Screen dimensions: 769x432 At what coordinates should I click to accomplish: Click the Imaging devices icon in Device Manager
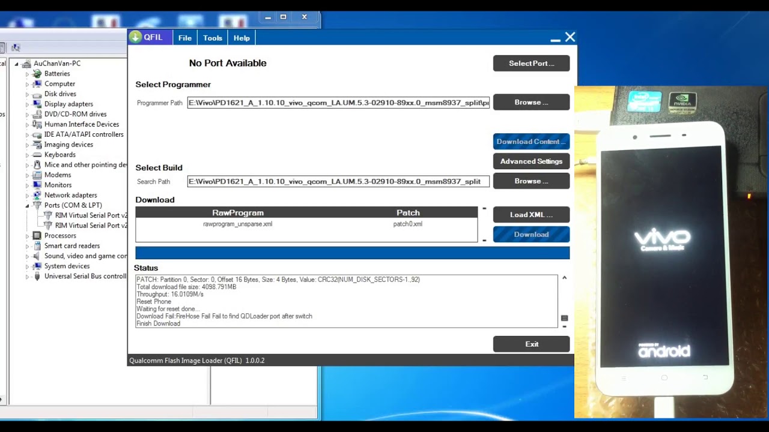(37, 145)
